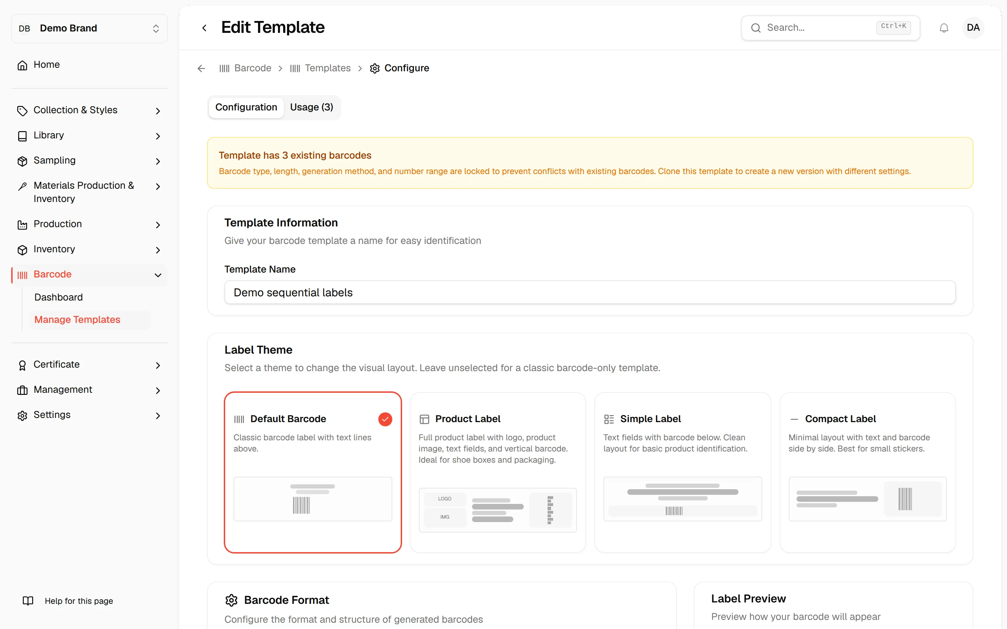The width and height of the screenshot is (1007, 629).
Task: Click the Library book icon
Action: coord(22,136)
